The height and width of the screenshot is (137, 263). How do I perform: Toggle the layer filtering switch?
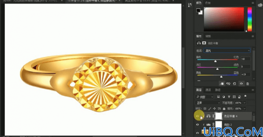coord(245,97)
